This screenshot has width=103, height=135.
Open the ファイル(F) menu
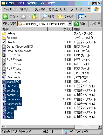[x=10, y=9]
